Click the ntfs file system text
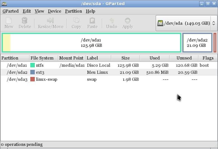218x149 pixels. click(40, 65)
